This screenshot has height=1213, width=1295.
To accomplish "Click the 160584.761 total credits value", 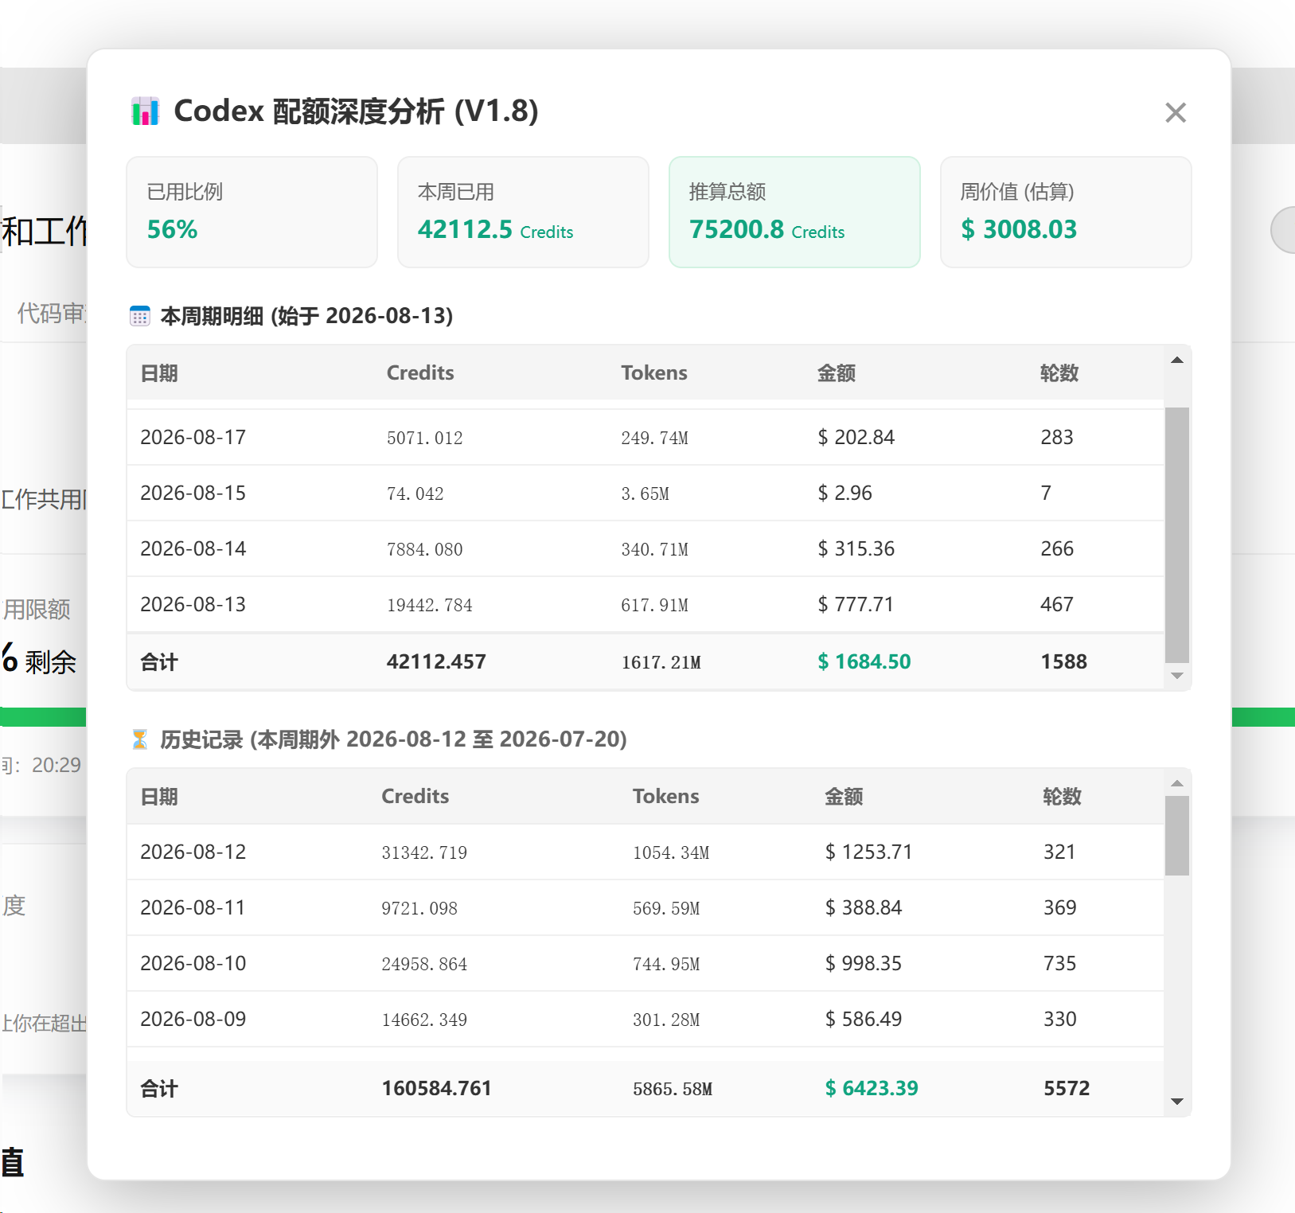I will 437,1088.
